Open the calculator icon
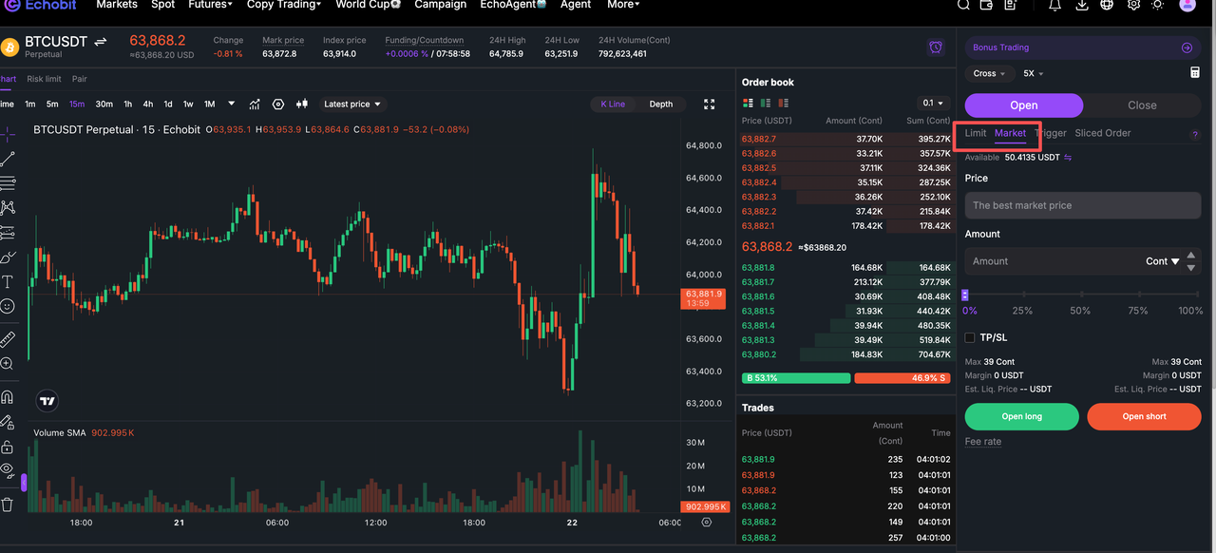The image size is (1216, 553). (x=1195, y=73)
